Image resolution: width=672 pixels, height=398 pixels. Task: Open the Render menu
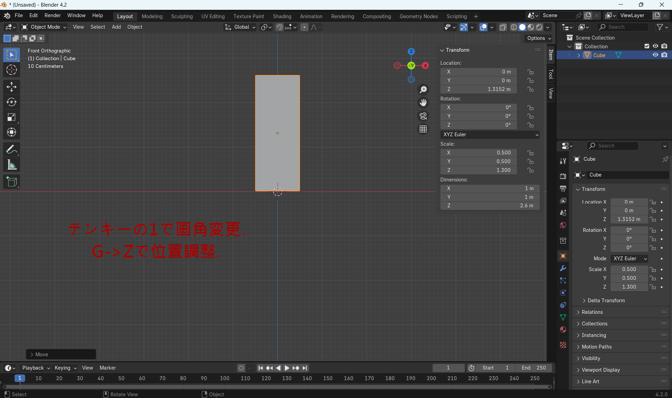(53, 15)
